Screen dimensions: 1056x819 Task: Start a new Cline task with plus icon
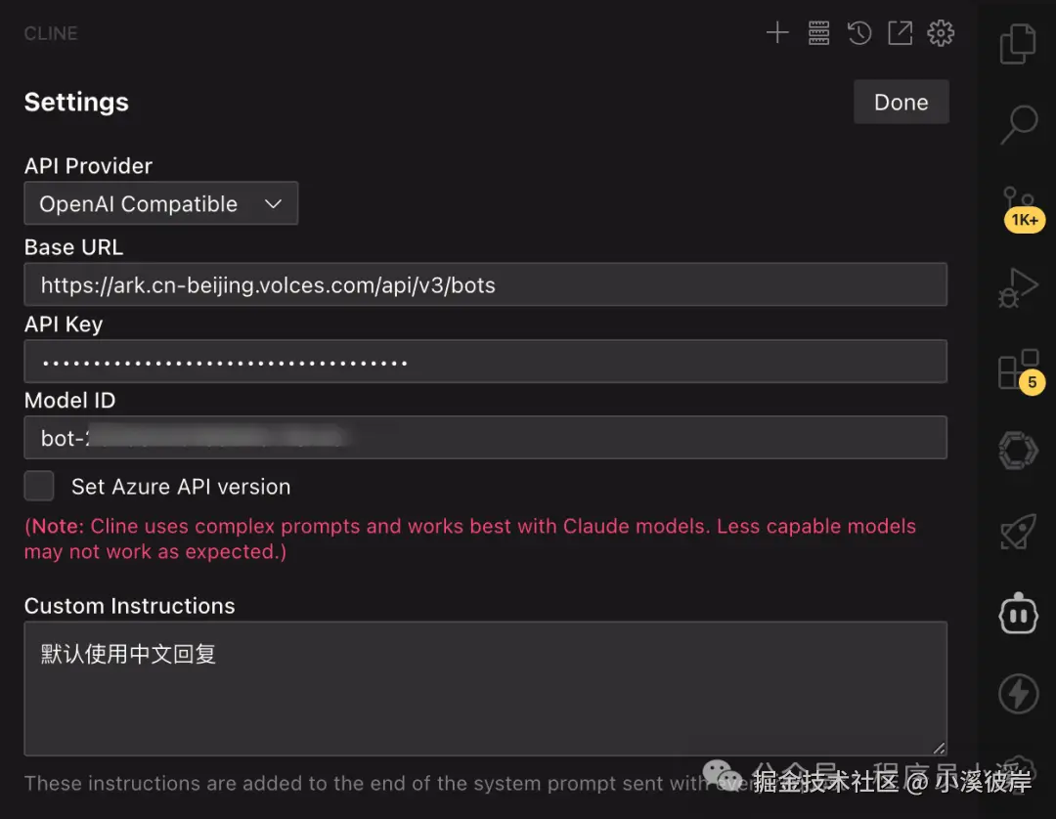777,33
